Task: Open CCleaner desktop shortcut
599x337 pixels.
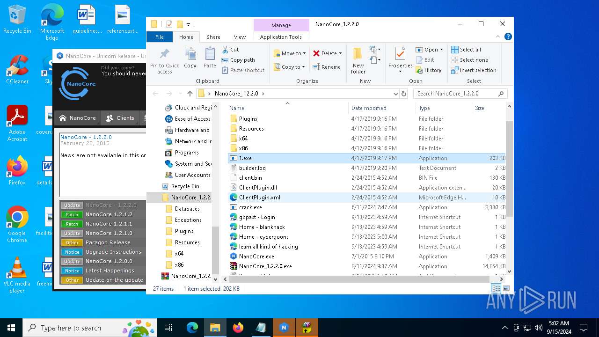Action: coord(17,70)
